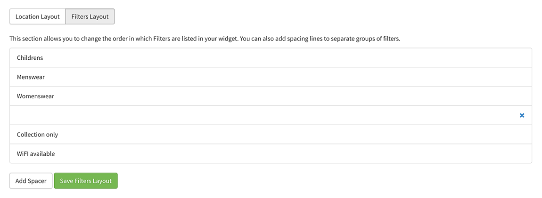Screen dimensions: 542x198
Task: Save changes with Save Filters Layout button
Action: point(86,181)
